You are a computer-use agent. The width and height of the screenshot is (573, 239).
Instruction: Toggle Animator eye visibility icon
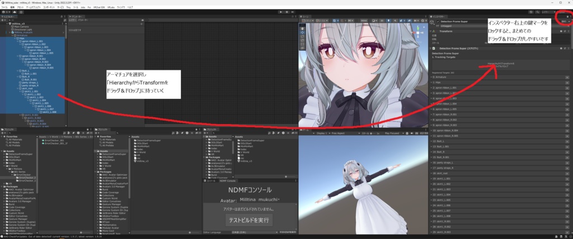[x=143, y=21]
